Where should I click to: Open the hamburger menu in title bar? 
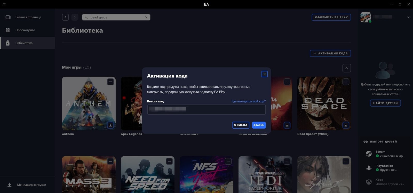4,4
